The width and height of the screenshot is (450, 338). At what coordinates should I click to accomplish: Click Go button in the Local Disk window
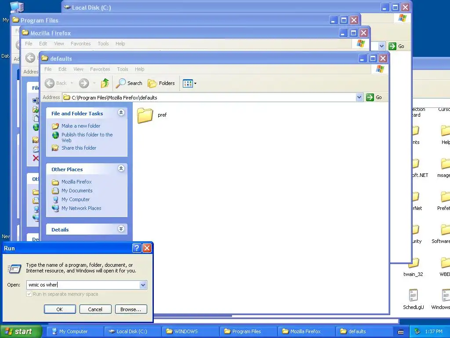click(x=396, y=46)
